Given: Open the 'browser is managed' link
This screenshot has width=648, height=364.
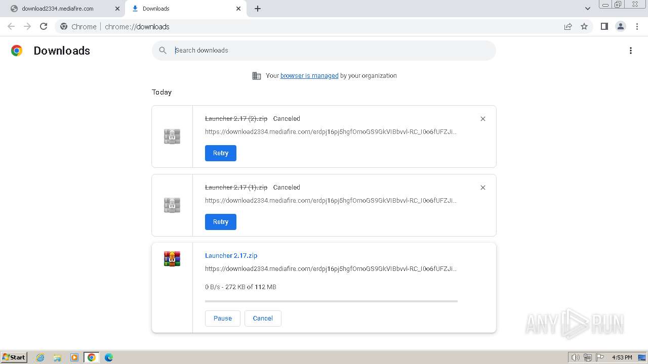Looking at the screenshot, I should point(309,76).
